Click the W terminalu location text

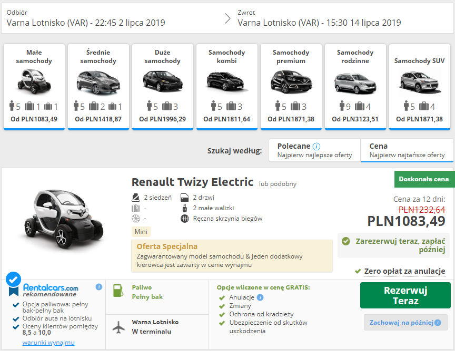151,332
